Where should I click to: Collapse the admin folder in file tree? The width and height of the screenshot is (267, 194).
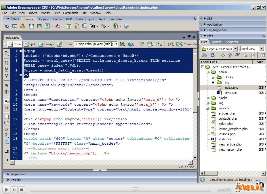(x=207, y=72)
